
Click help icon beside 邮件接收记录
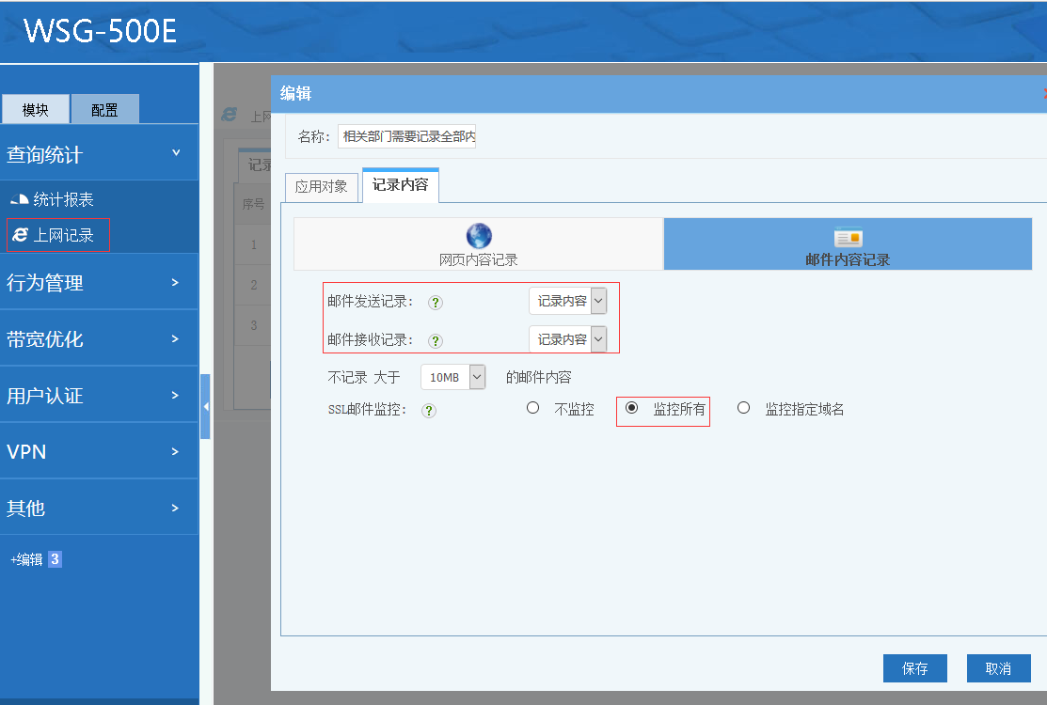pos(436,341)
